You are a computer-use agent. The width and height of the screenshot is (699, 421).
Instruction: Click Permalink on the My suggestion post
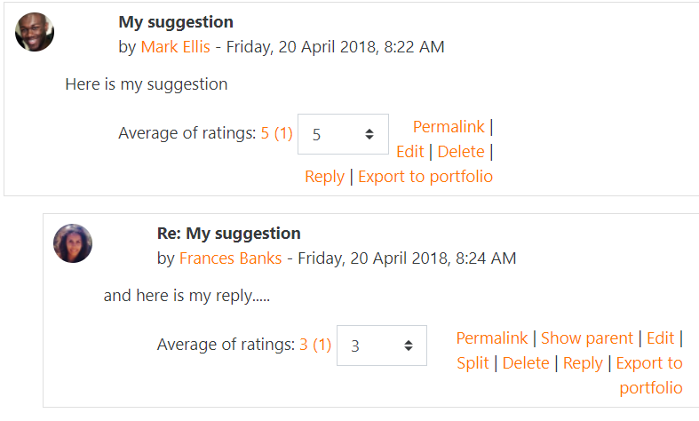(449, 127)
